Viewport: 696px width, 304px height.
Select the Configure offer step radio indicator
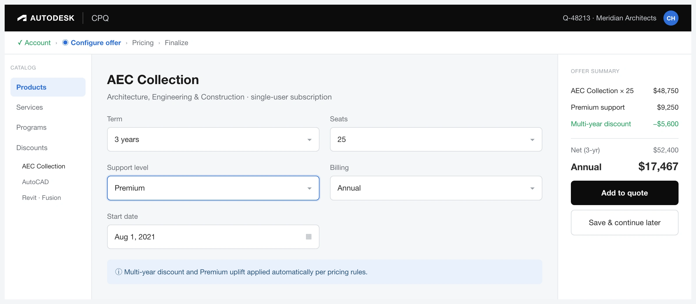pos(65,43)
